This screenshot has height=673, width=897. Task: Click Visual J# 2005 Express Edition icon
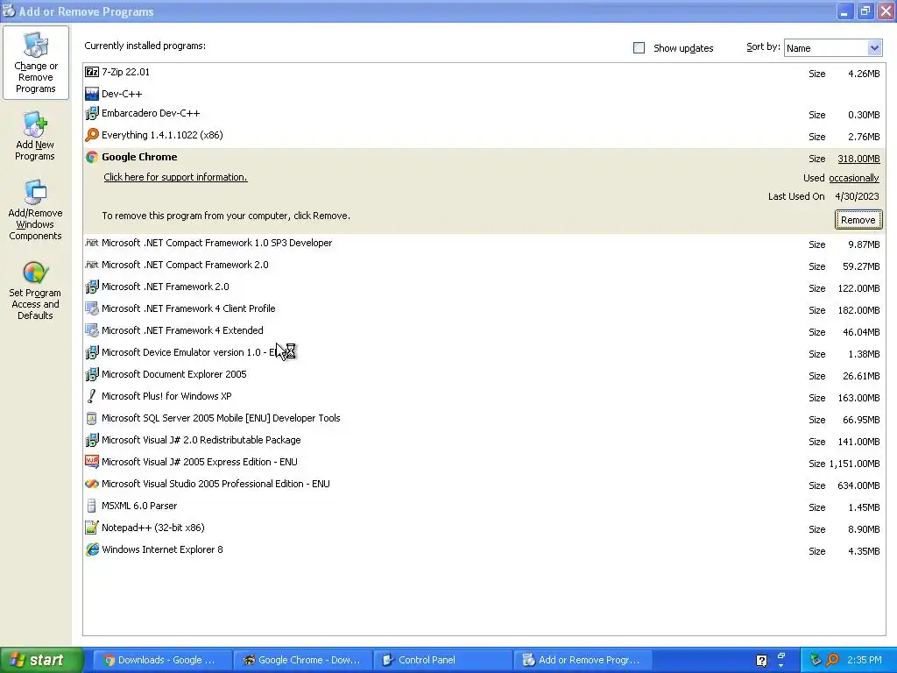(91, 462)
